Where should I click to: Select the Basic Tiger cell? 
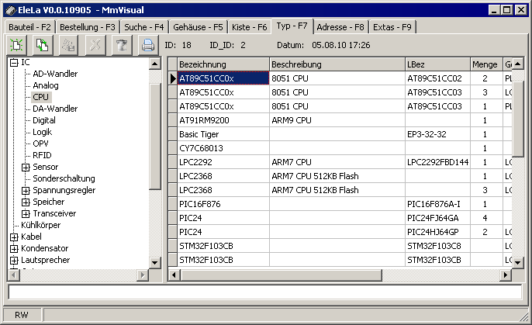223,134
